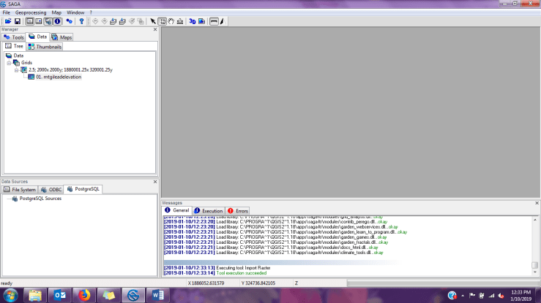
Task: Click the Messages panel vertical scrollbar
Action: pyautogui.click(x=534, y=241)
